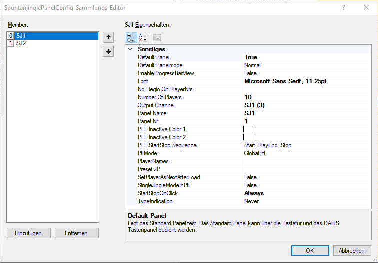Select member SJ1 in the list
The height and width of the screenshot is (263, 378).
(53, 36)
